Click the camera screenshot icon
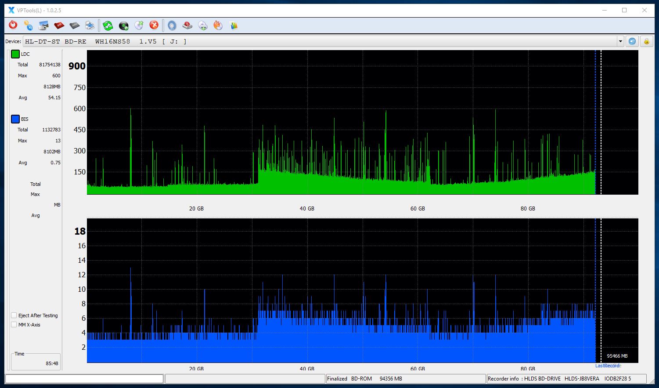 [x=44, y=25]
